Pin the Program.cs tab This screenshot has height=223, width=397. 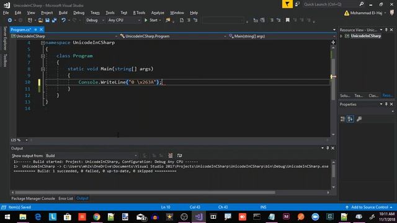[36, 30]
